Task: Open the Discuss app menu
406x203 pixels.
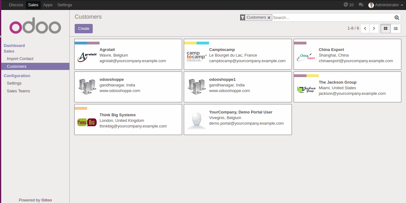Action: click(x=16, y=5)
